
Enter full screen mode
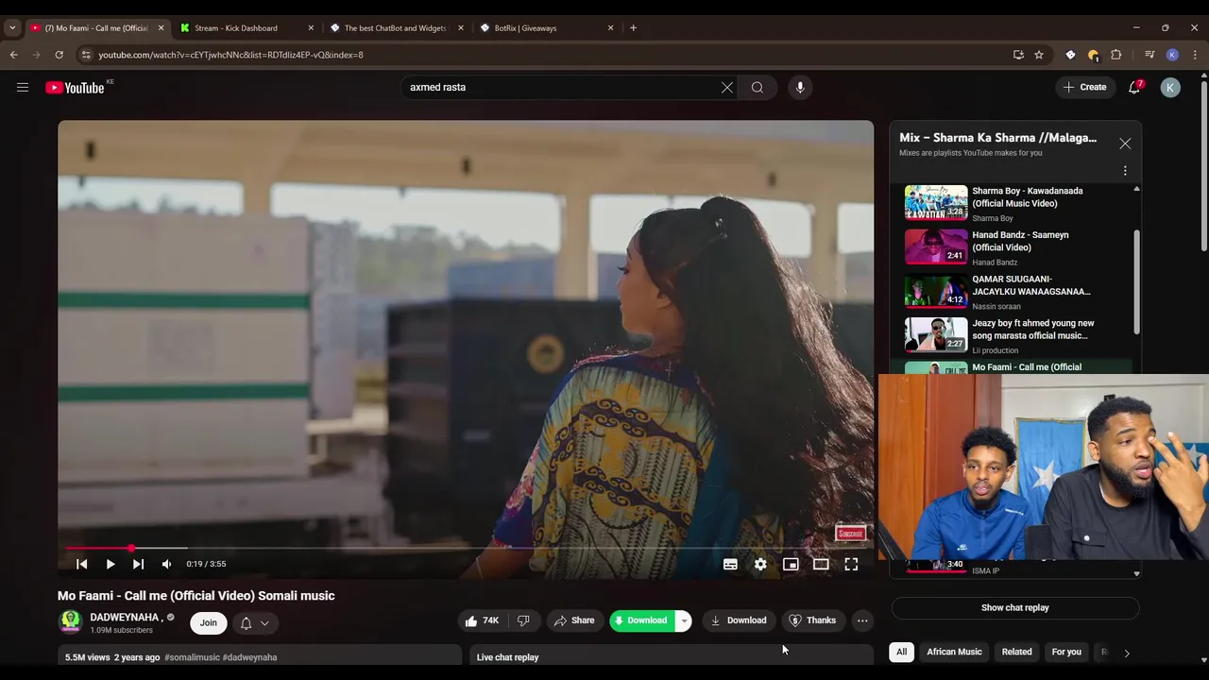[x=851, y=564]
